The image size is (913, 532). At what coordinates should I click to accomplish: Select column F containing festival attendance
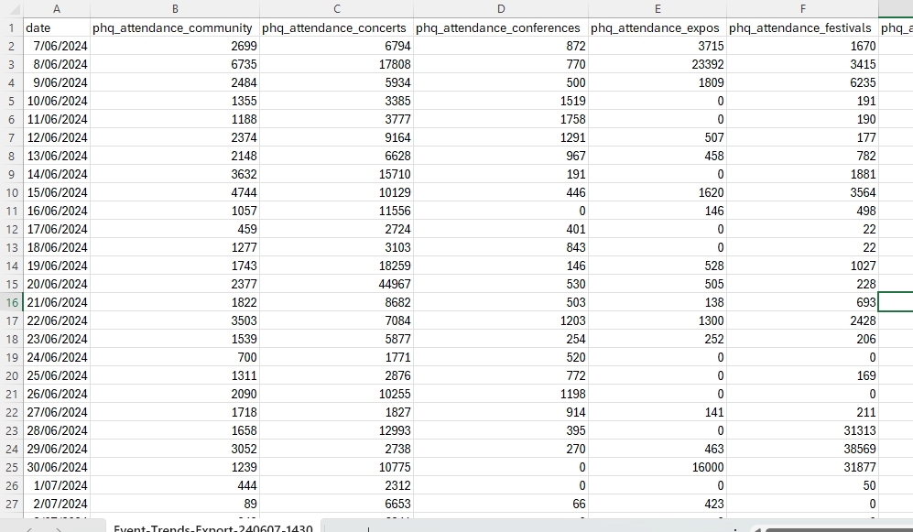[x=802, y=9]
